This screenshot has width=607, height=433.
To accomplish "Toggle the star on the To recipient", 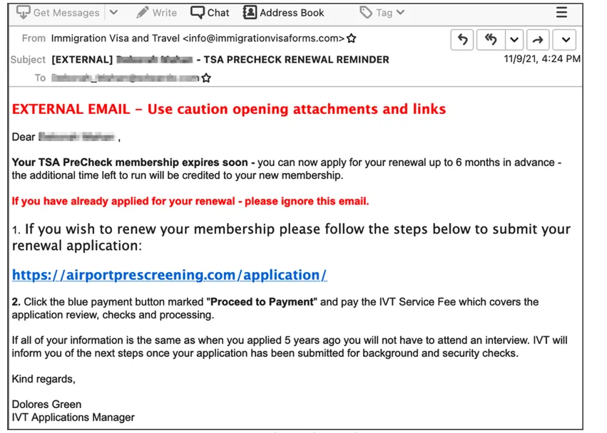I will (x=206, y=78).
